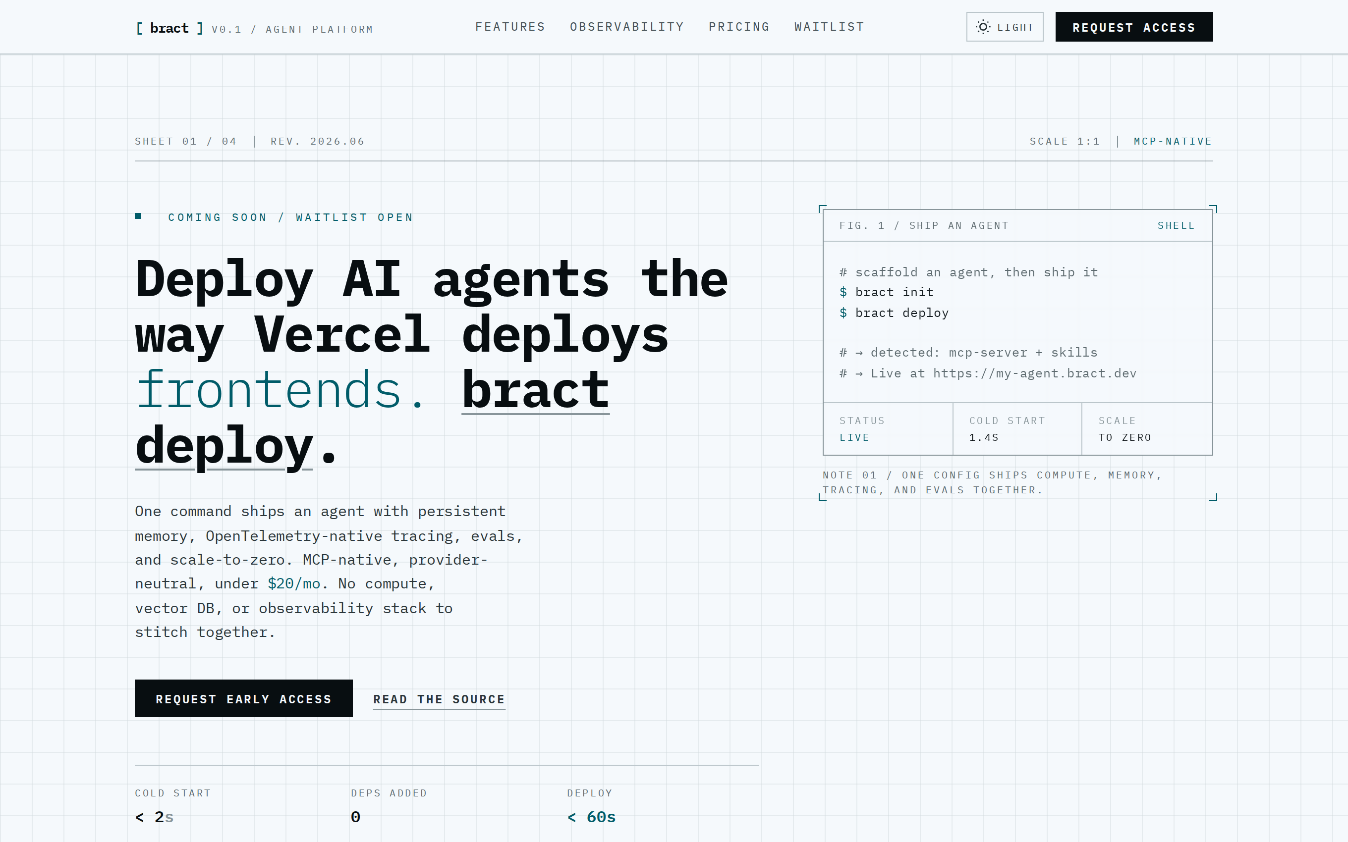The width and height of the screenshot is (1348, 842).
Task: Click the '$20/mo' price text
Action: (294, 583)
